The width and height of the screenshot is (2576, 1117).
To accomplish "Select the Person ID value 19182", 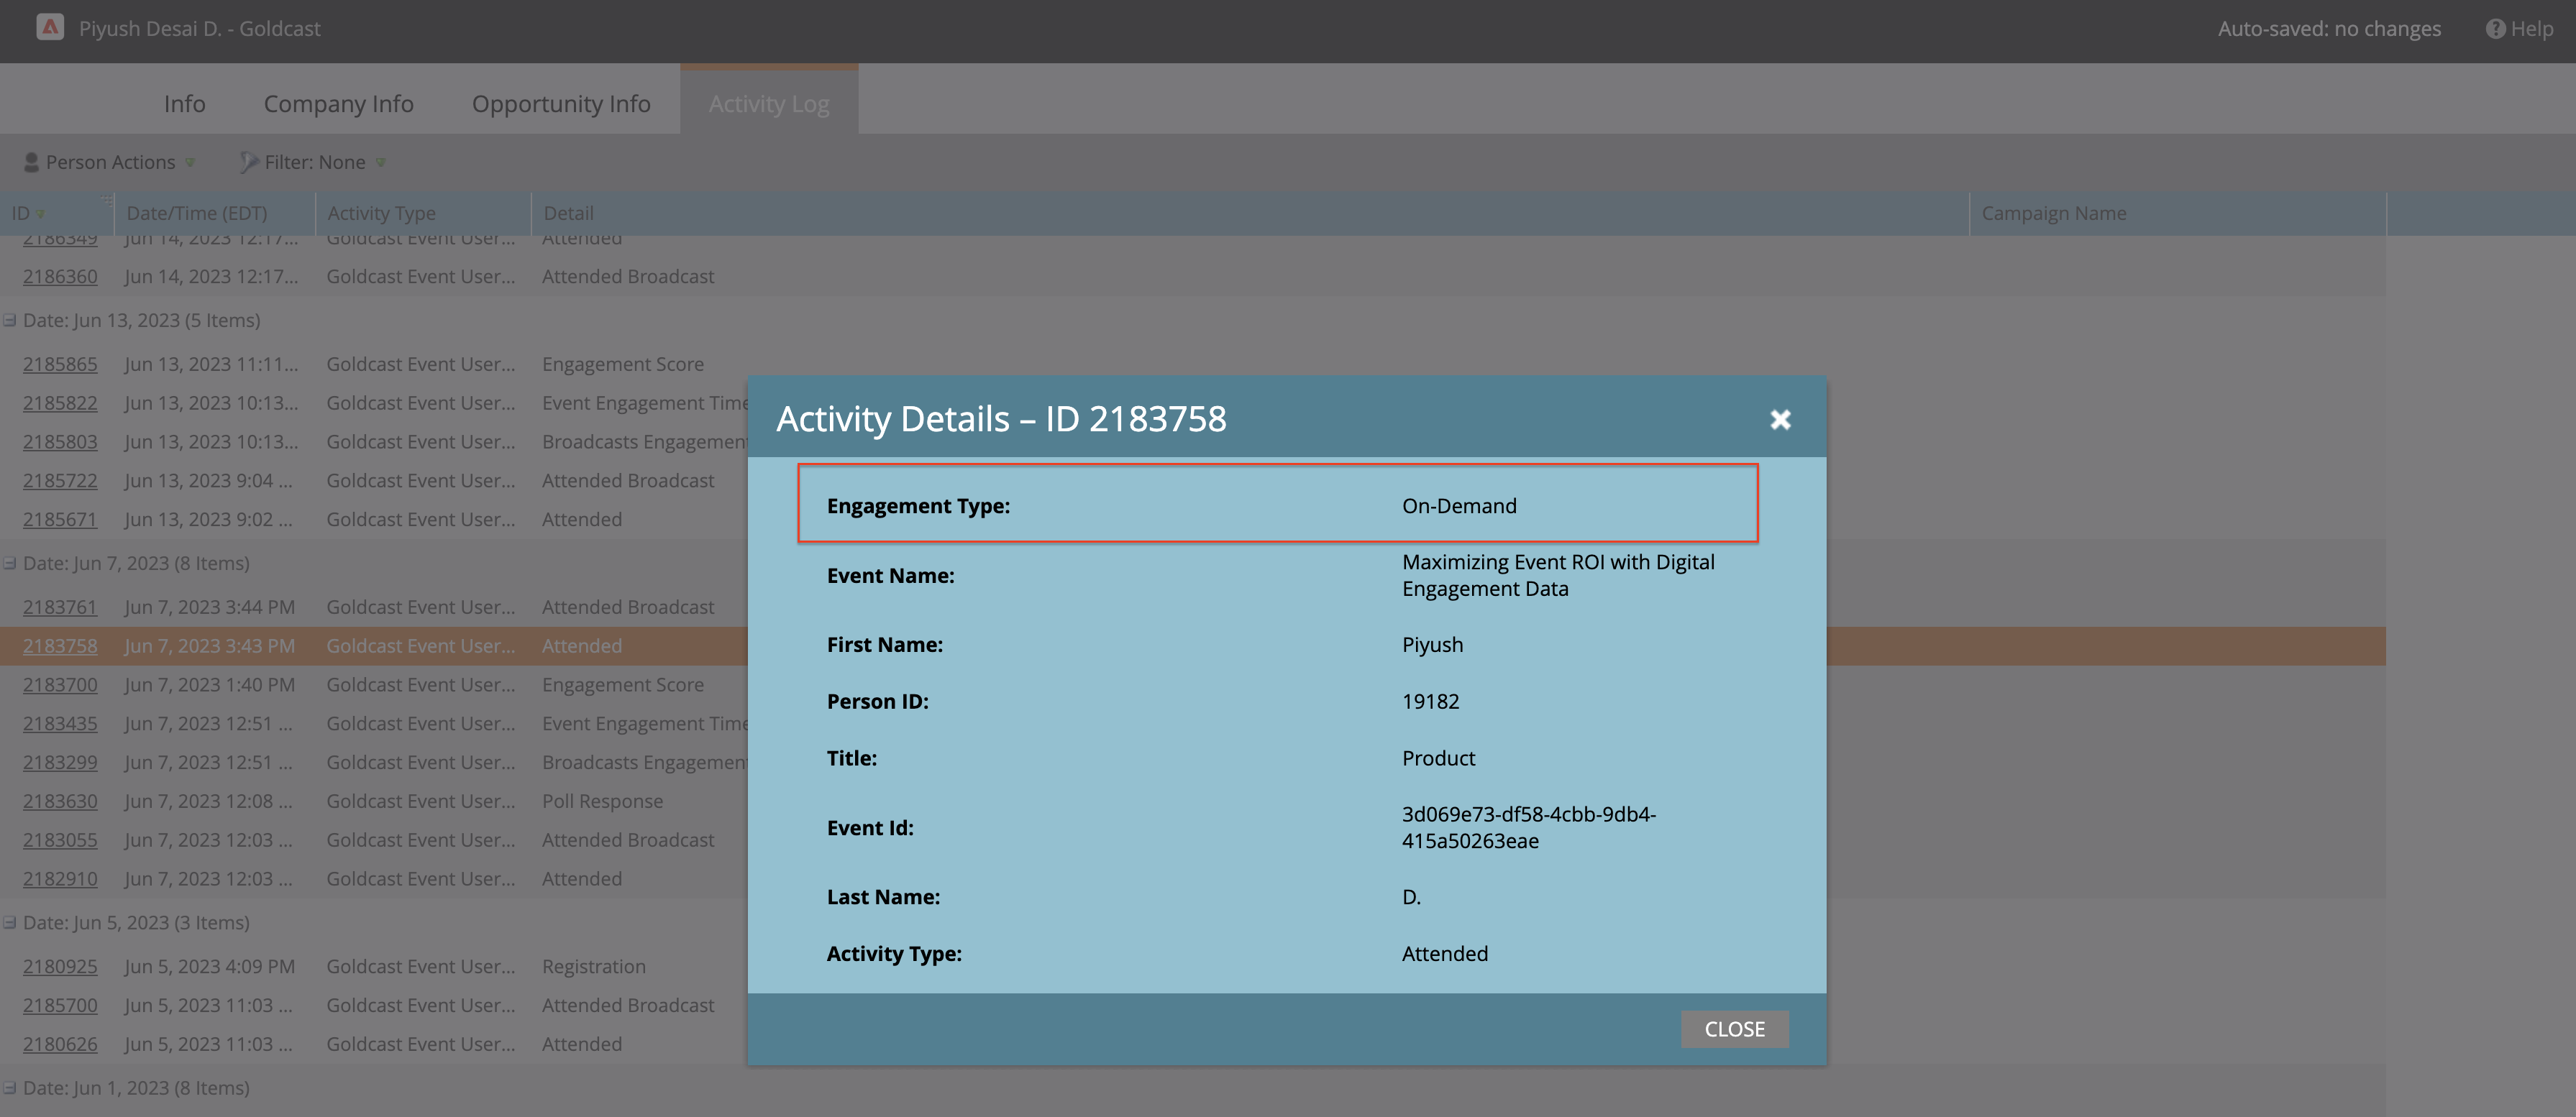I will point(1430,702).
